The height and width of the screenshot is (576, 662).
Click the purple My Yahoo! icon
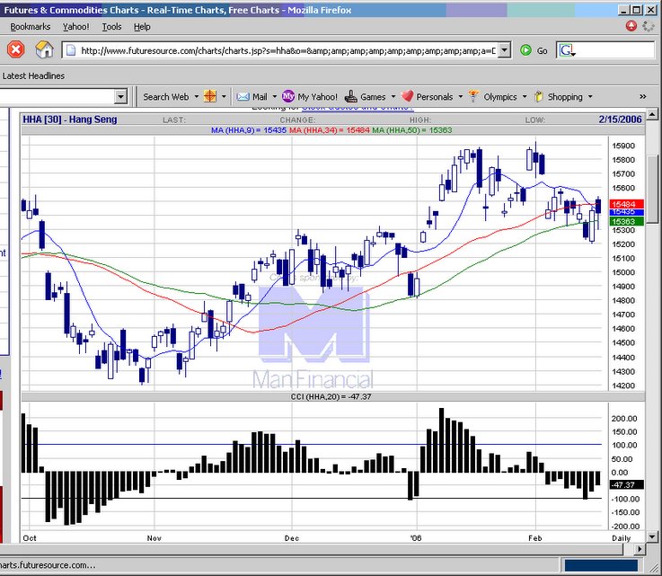(x=288, y=96)
